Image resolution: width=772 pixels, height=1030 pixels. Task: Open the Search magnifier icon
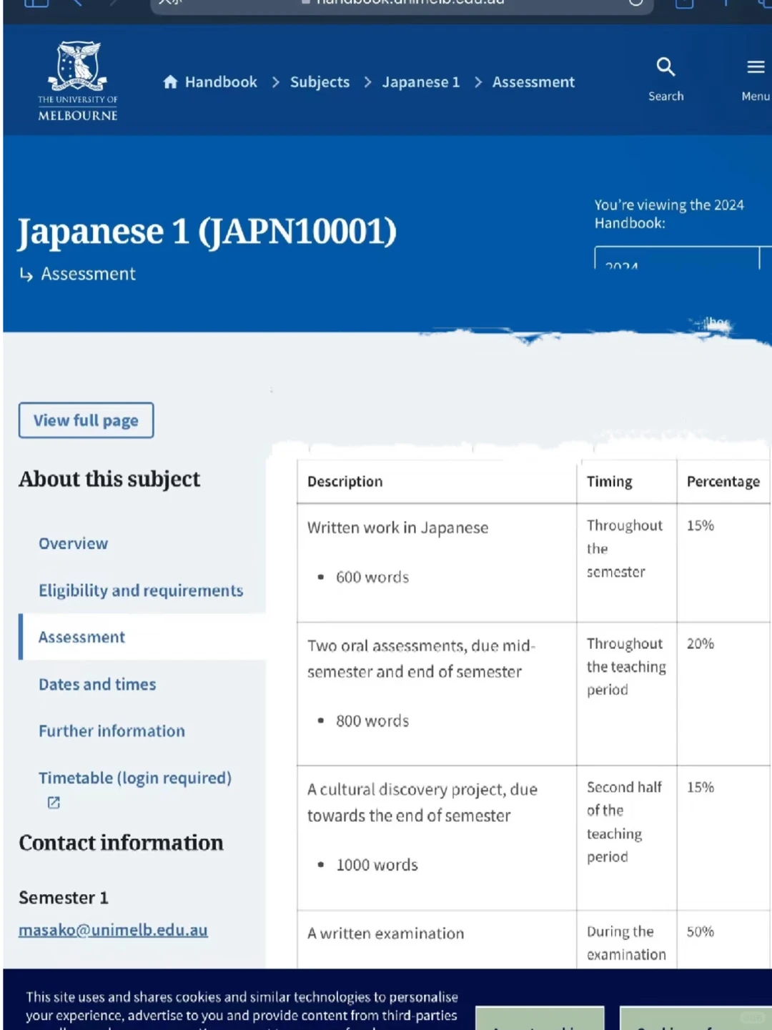tap(665, 67)
